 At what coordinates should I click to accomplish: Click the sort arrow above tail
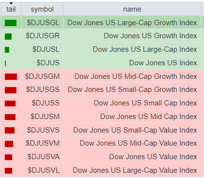click(x=11, y=3)
